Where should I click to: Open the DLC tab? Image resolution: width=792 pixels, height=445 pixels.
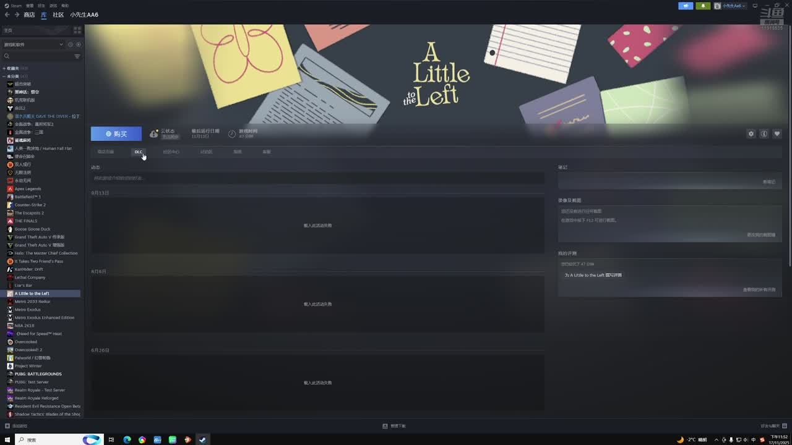(139, 151)
